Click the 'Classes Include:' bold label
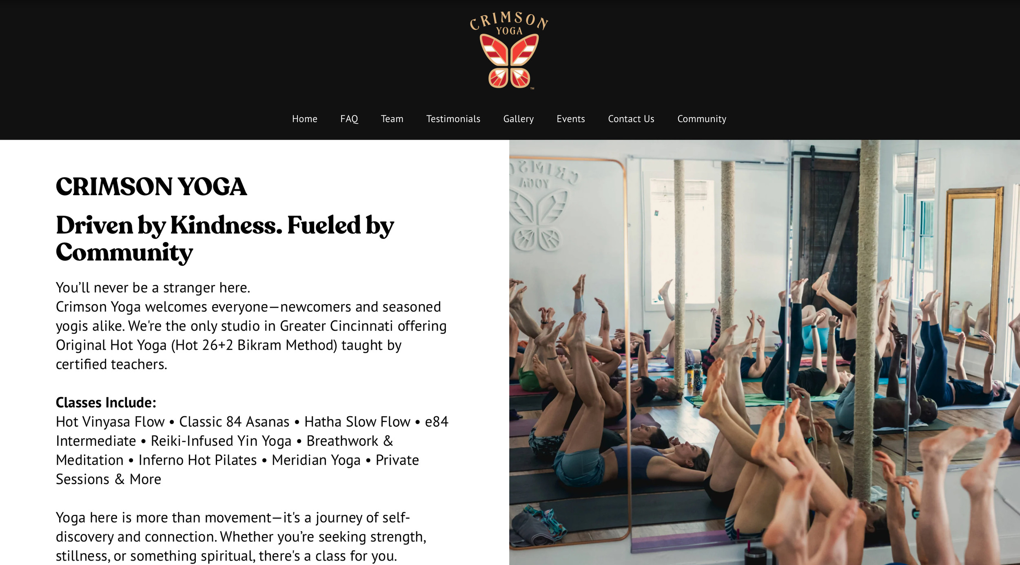Viewport: 1020px width, 565px height. (x=106, y=403)
